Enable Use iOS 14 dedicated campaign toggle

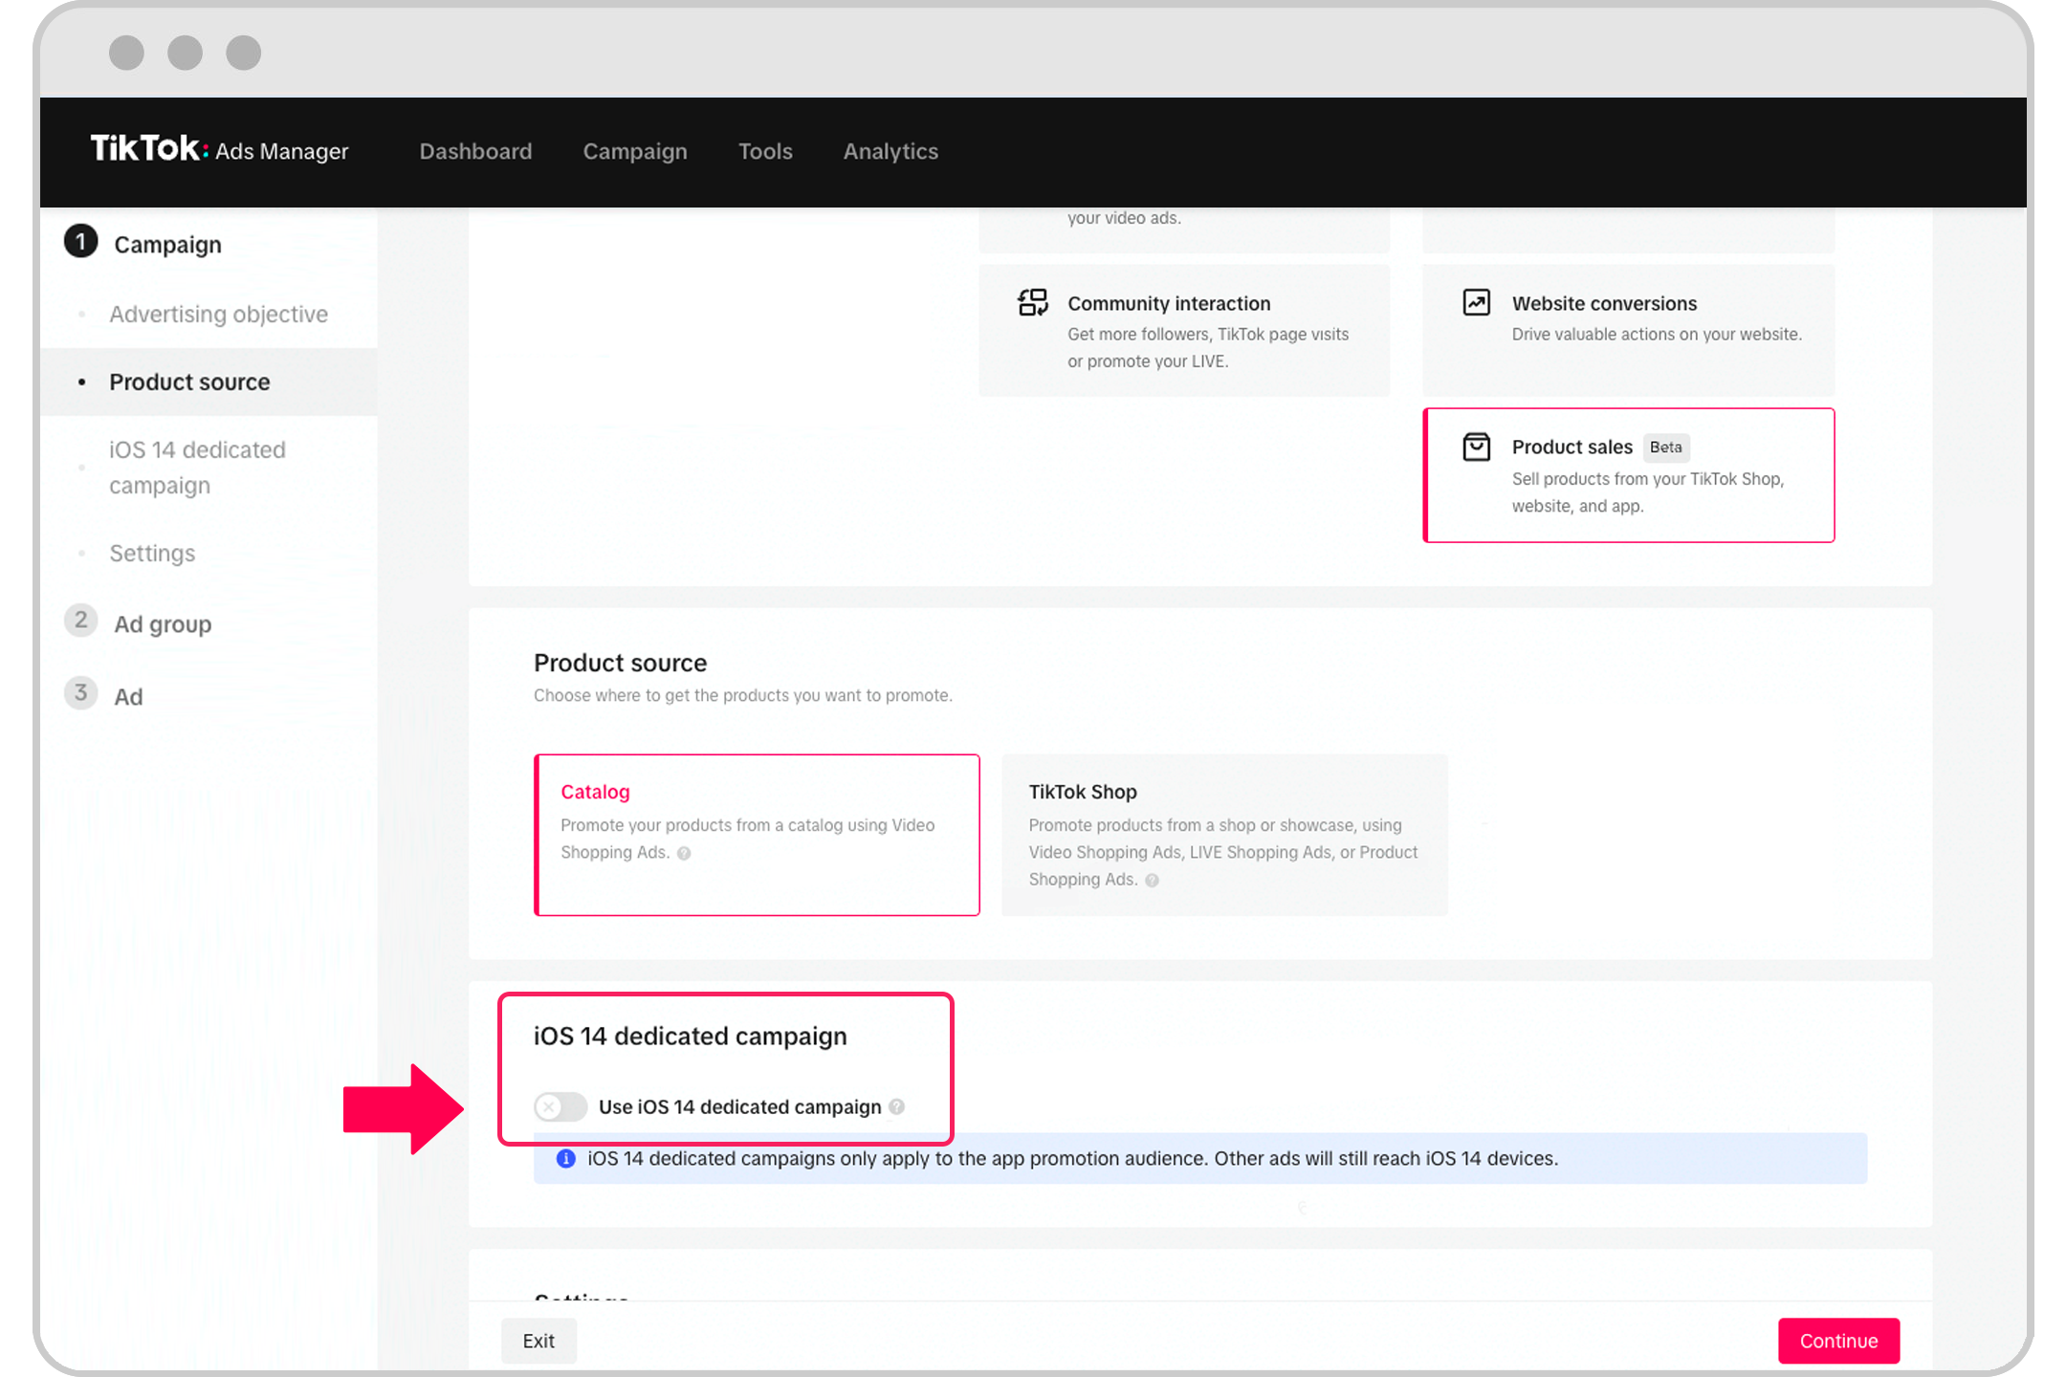click(560, 1106)
